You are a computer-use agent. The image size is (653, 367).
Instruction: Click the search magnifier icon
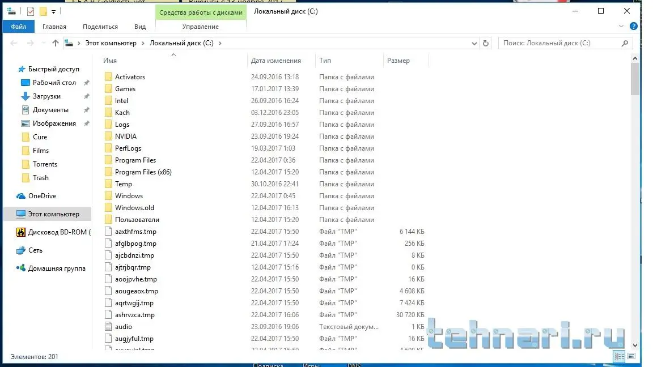pos(625,43)
